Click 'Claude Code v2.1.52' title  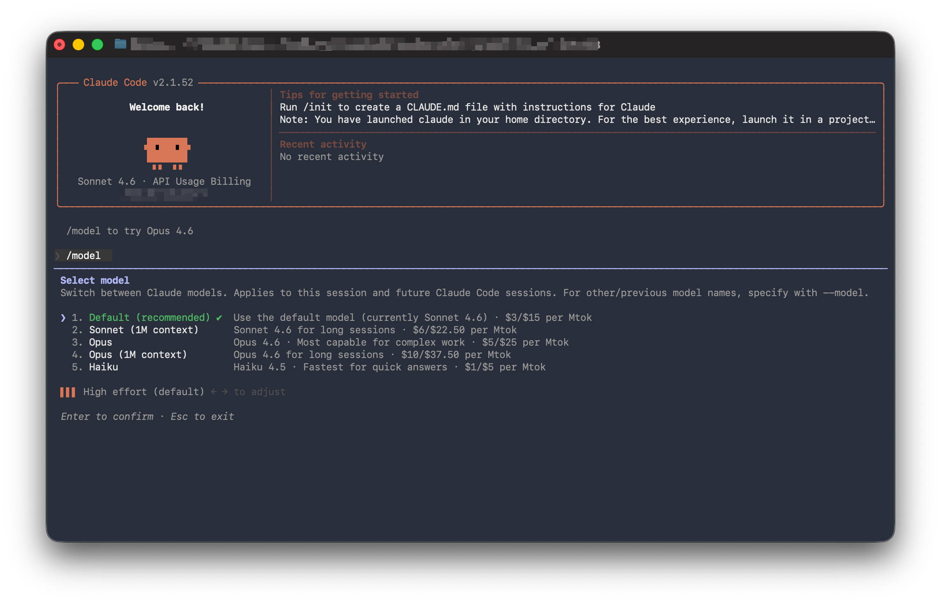138,82
